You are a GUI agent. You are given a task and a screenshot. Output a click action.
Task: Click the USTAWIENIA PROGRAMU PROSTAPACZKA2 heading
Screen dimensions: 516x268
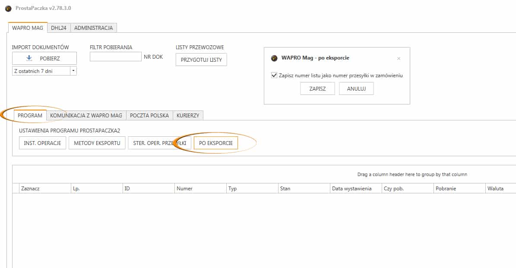pos(70,130)
